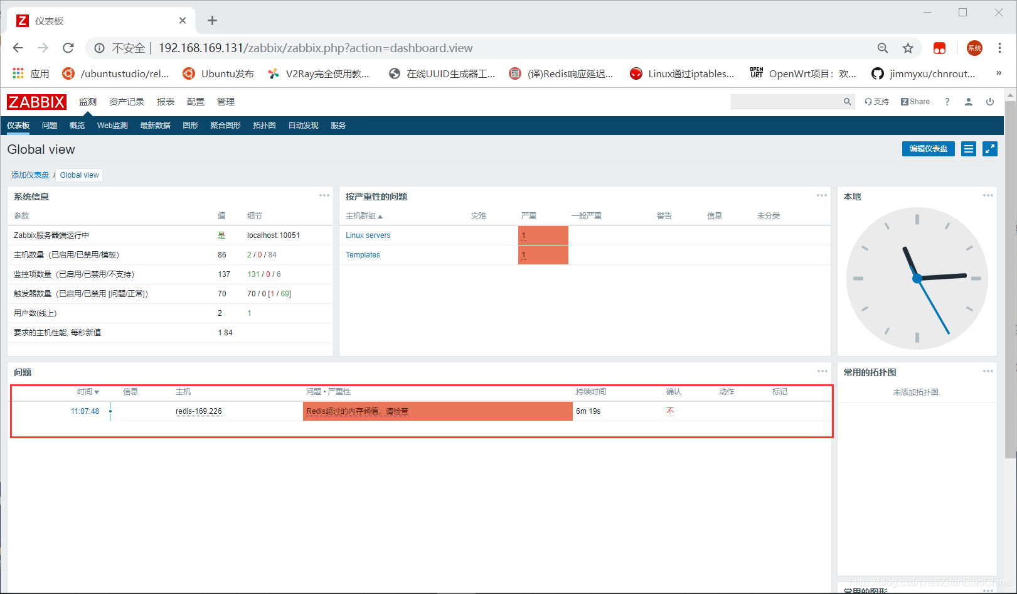
Task: Open the V2Ray完全使用教 bookmark
Action: (x=318, y=73)
